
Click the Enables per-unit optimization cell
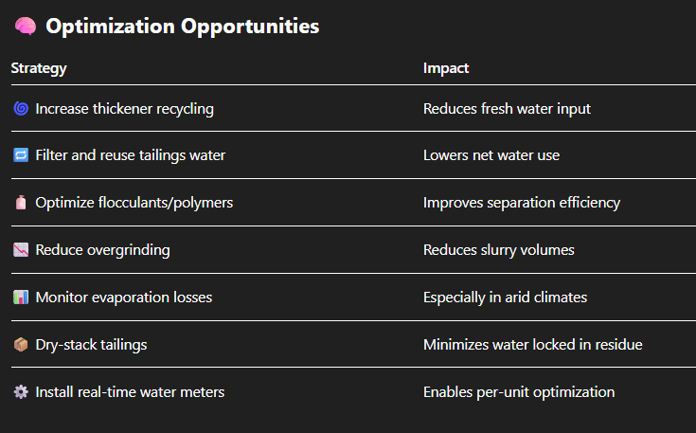(519, 392)
